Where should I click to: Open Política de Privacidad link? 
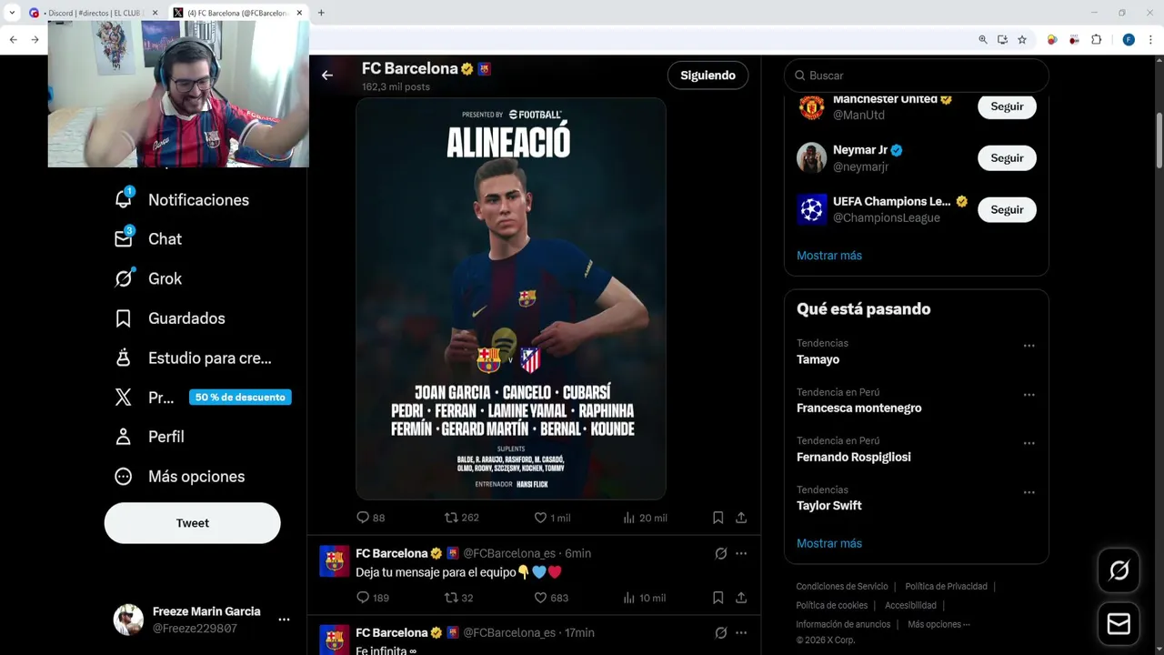point(946,587)
